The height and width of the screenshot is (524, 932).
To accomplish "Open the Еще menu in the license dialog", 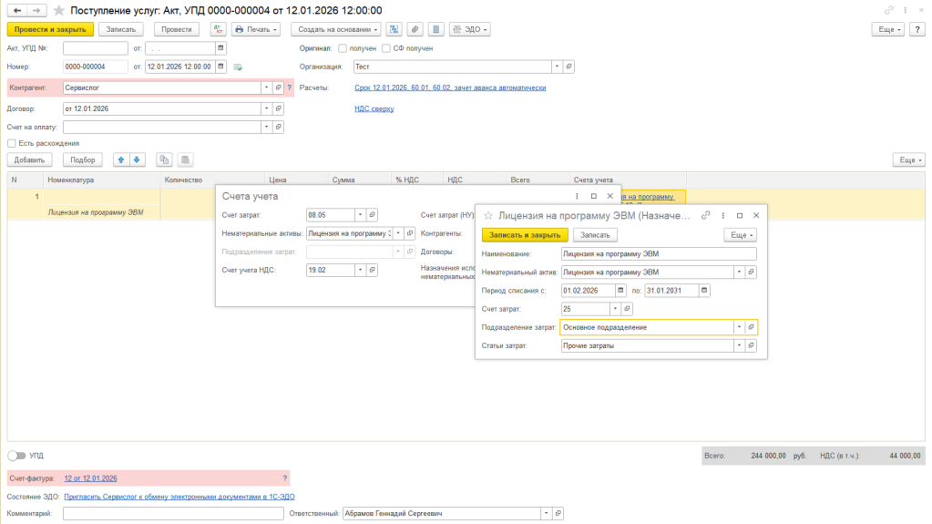I will tap(740, 235).
